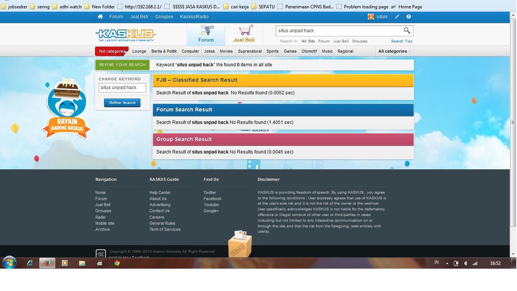The height and width of the screenshot is (291, 517).
Task: Open Term of Services footer link
Action: (x=165, y=230)
